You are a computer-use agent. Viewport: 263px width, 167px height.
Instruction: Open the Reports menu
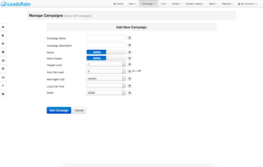[227, 4]
